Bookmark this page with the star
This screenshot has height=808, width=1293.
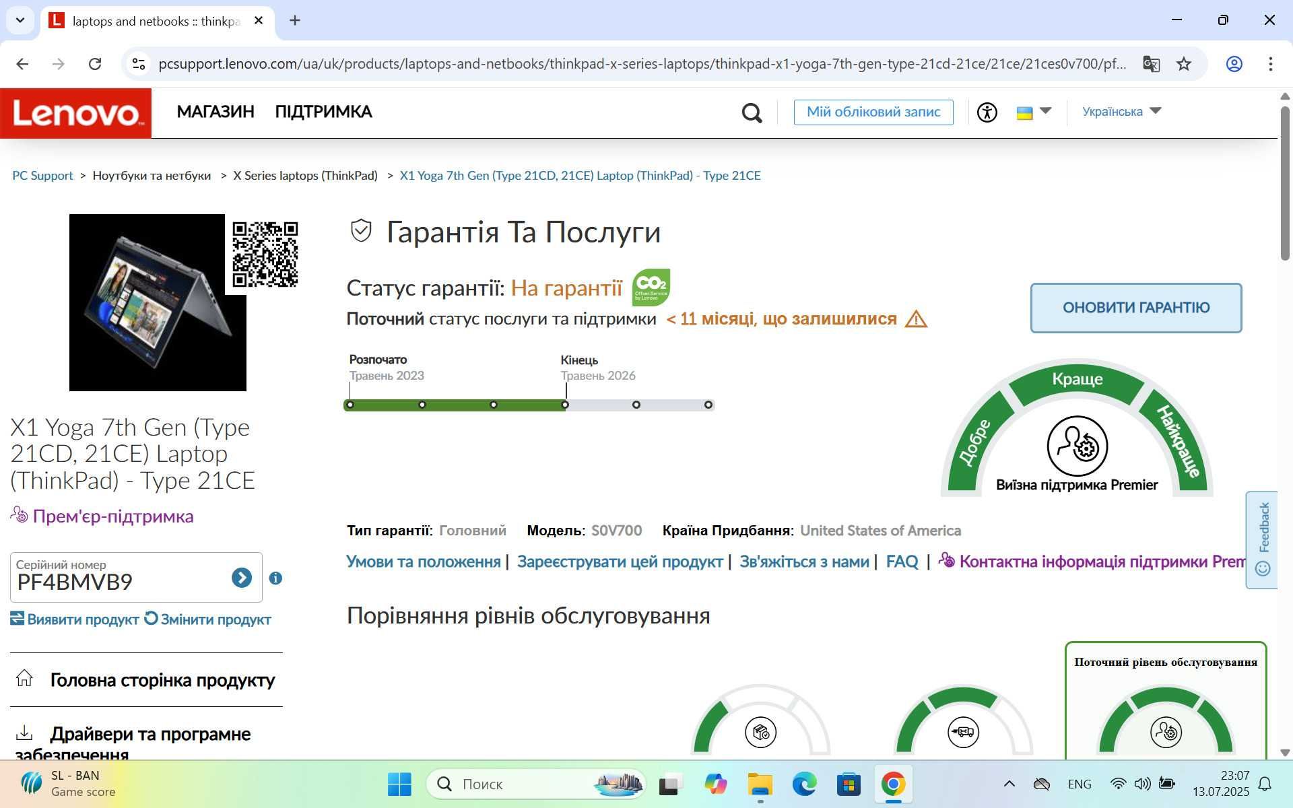(1184, 64)
